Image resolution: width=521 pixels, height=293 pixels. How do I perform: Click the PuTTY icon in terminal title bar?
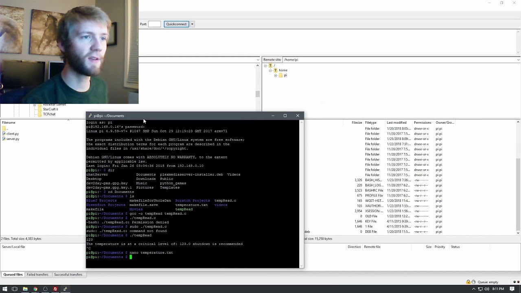[x=90, y=116]
